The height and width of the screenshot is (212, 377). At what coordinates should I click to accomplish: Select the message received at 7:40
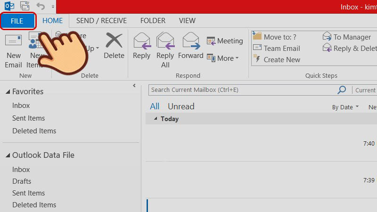pyautogui.click(x=261, y=143)
